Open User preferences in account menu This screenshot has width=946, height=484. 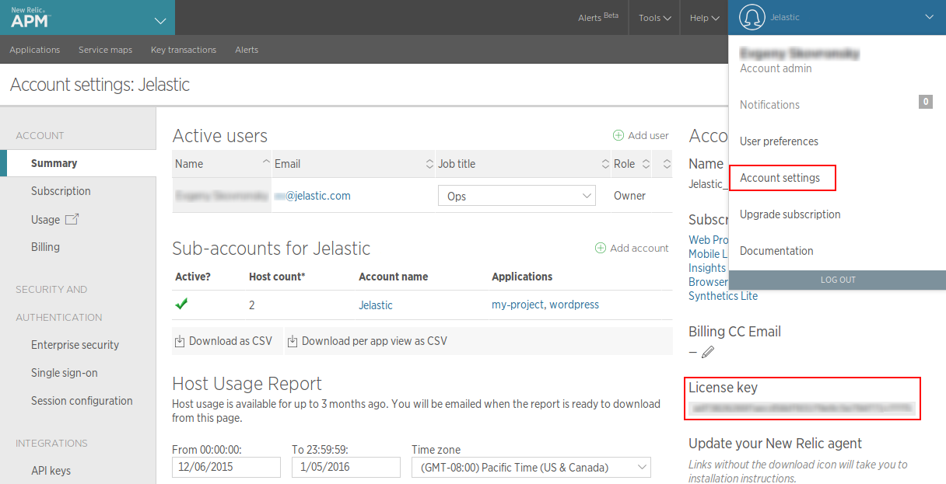click(779, 141)
